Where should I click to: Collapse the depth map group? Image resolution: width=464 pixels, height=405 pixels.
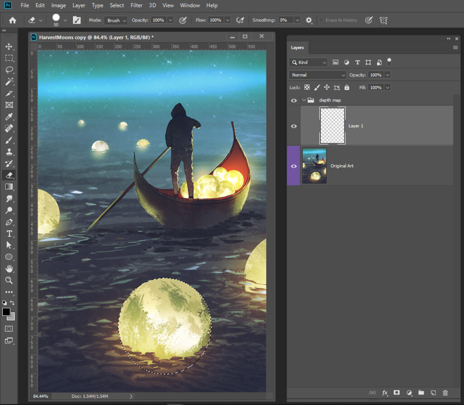(304, 100)
